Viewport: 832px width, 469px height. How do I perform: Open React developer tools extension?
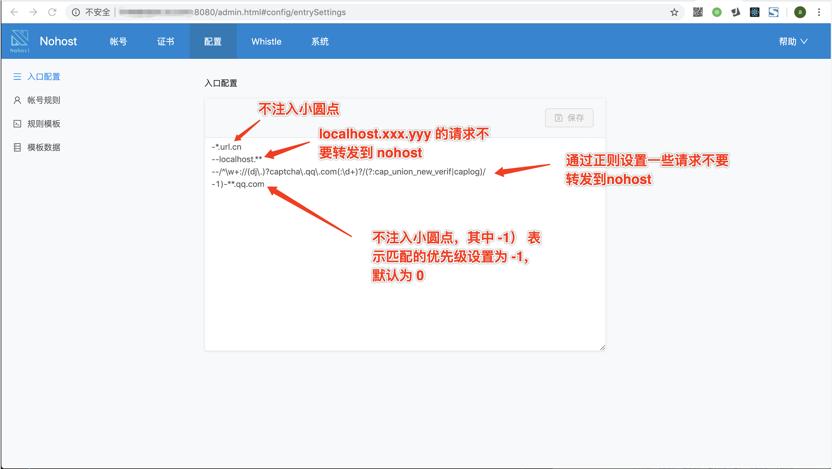(754, 12)
